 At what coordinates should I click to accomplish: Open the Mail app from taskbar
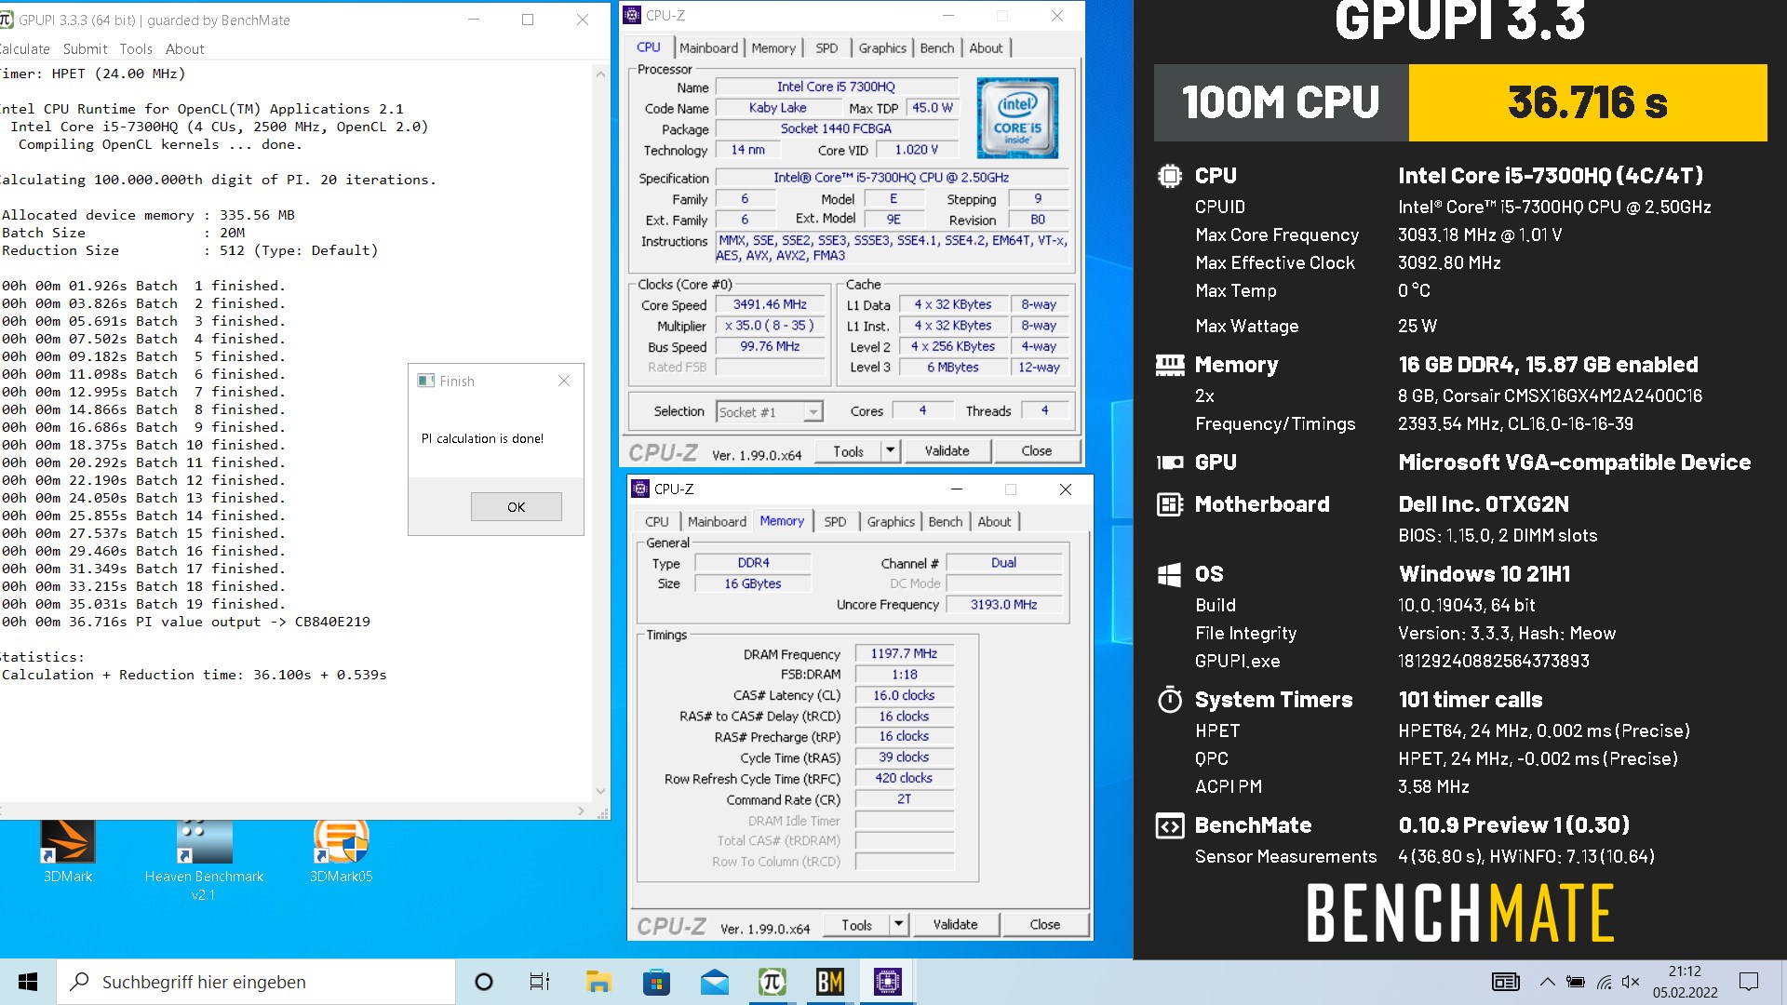pyautogui.click(x=715, y=982)
